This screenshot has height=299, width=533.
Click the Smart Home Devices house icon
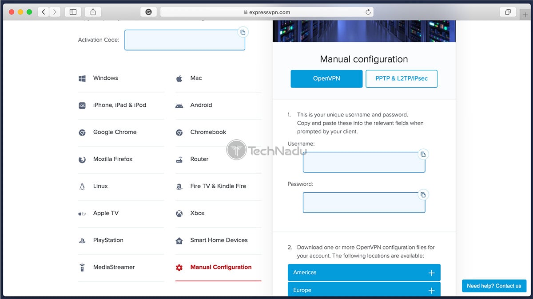click(179, 241)
